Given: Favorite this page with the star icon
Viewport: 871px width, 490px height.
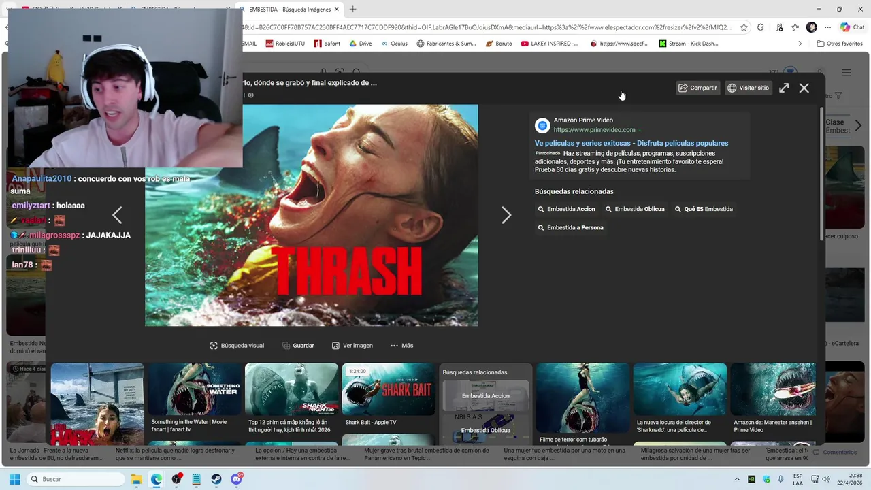Looking at the screenshot, I should coord(744,27).
